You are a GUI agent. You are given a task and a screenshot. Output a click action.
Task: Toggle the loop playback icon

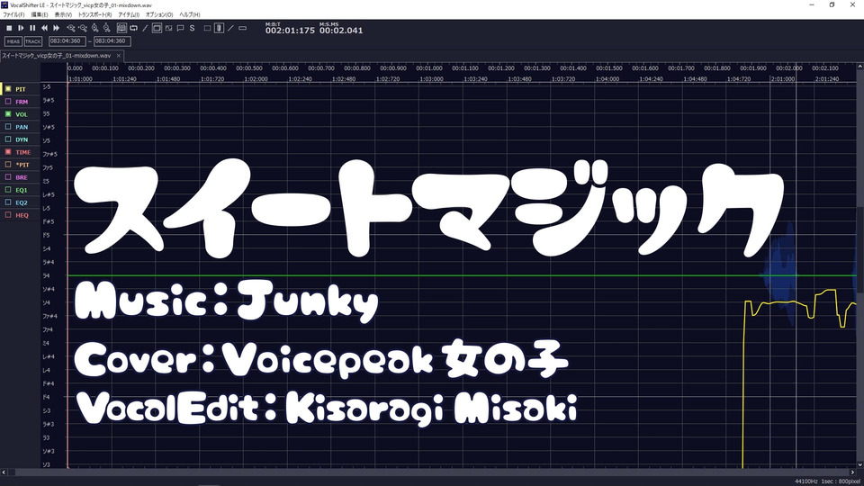(x=133, y=28)
